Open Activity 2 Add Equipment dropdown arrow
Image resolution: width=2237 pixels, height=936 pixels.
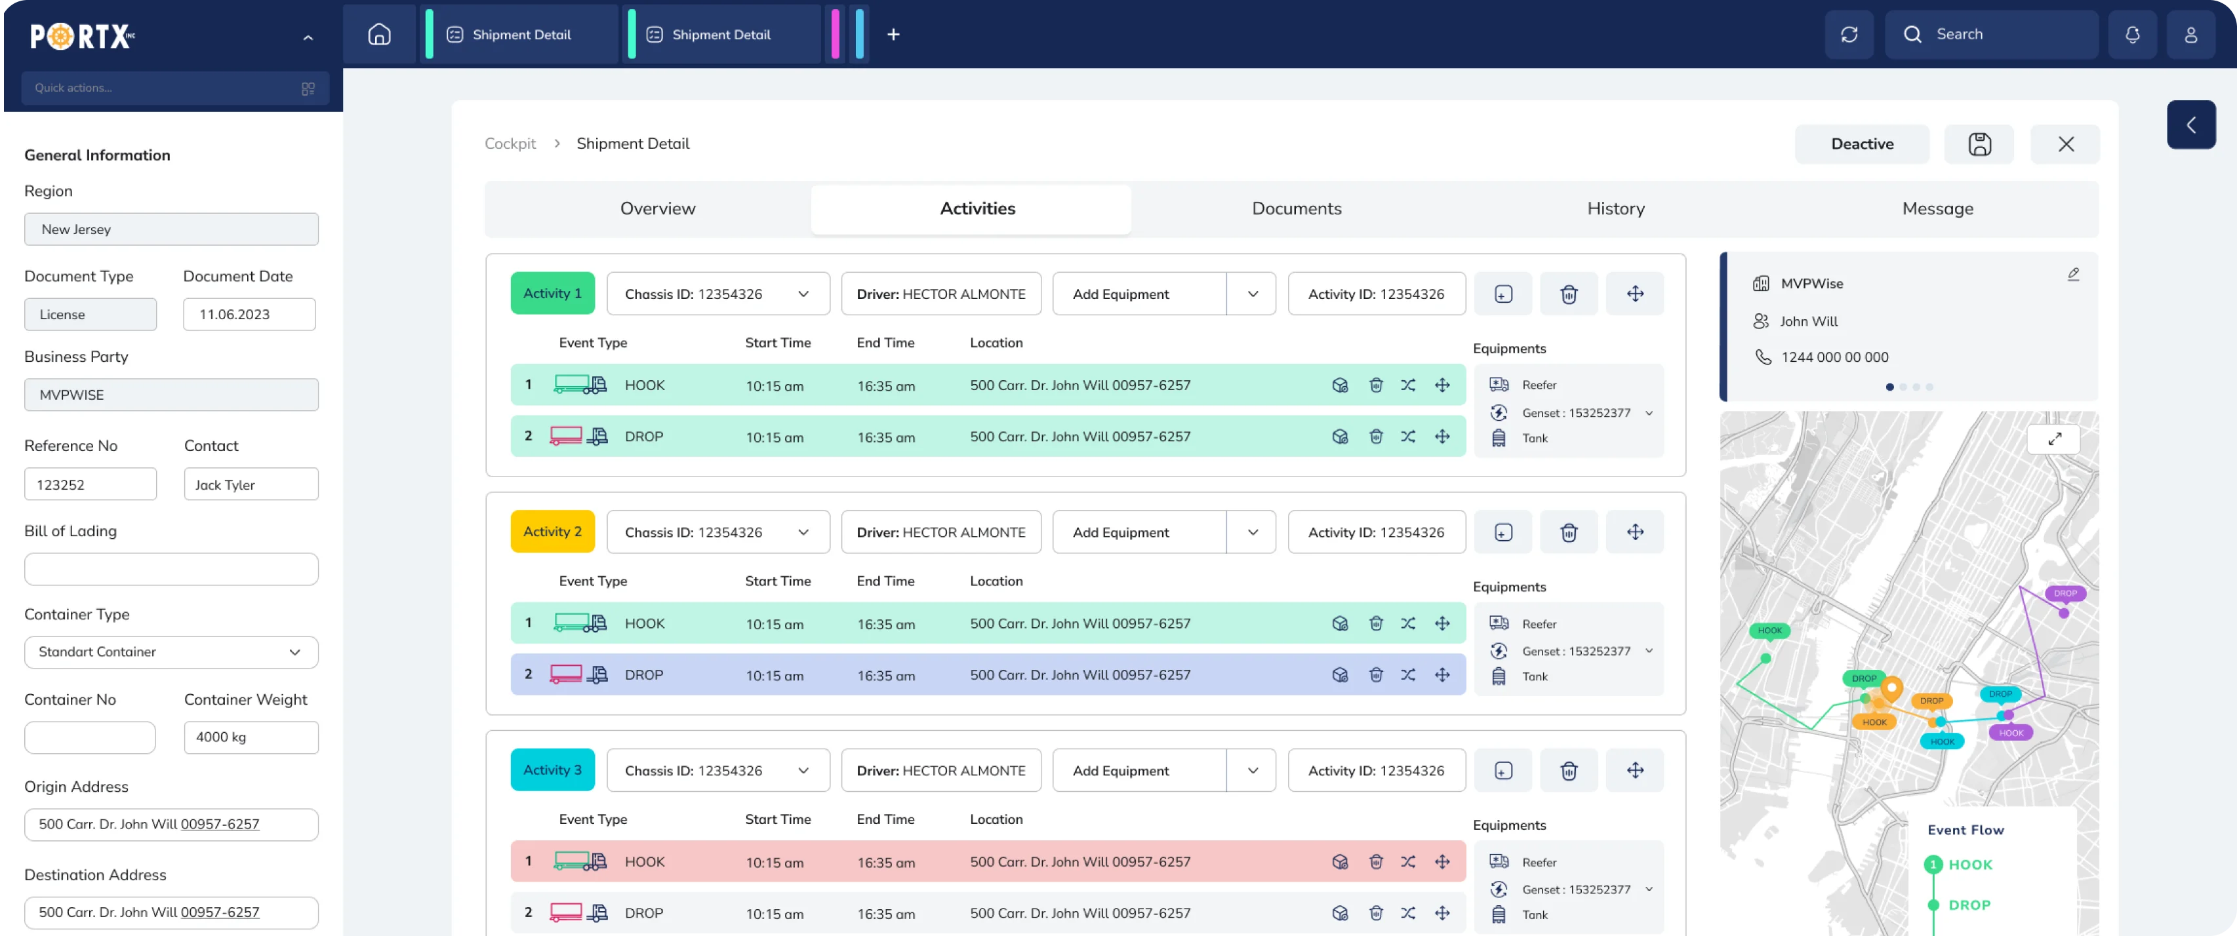tap(1252, 532)
